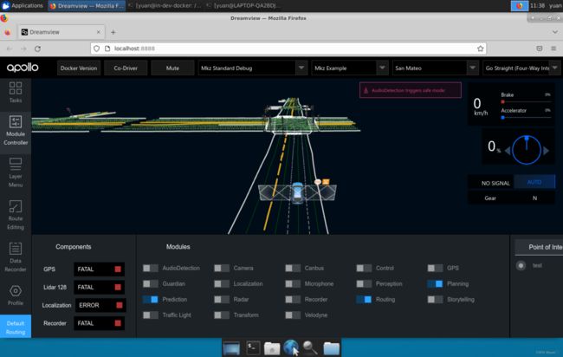The height and width of the screenshot is (357, 563).
Task: Open Profile in sidebar
Action: [x=16, y=295]
